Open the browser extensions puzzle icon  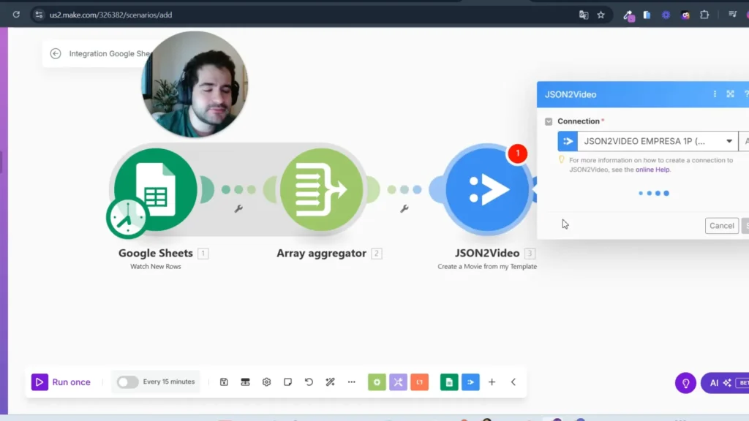pyautogui.click(x=704, y=15)
